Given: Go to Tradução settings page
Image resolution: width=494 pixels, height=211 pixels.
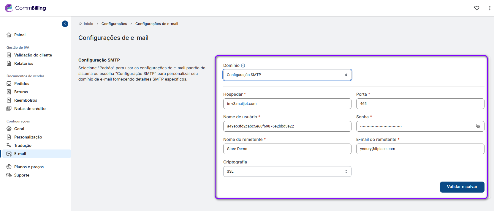Looking at the screenshot, I should pyautogui.click(x=23, y=145).
